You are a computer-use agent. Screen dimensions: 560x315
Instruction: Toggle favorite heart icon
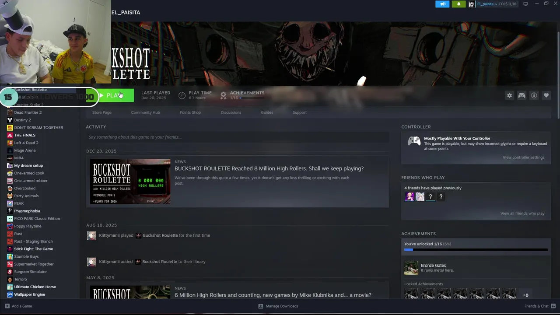pyautogui.click(x=546, y=95)
